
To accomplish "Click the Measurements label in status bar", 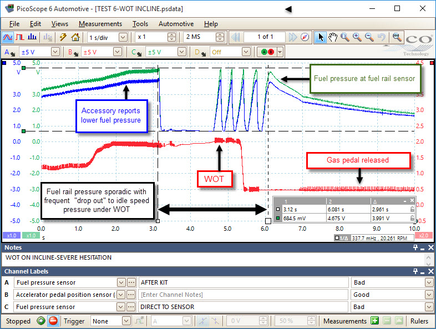I will (x=345, y=321).
